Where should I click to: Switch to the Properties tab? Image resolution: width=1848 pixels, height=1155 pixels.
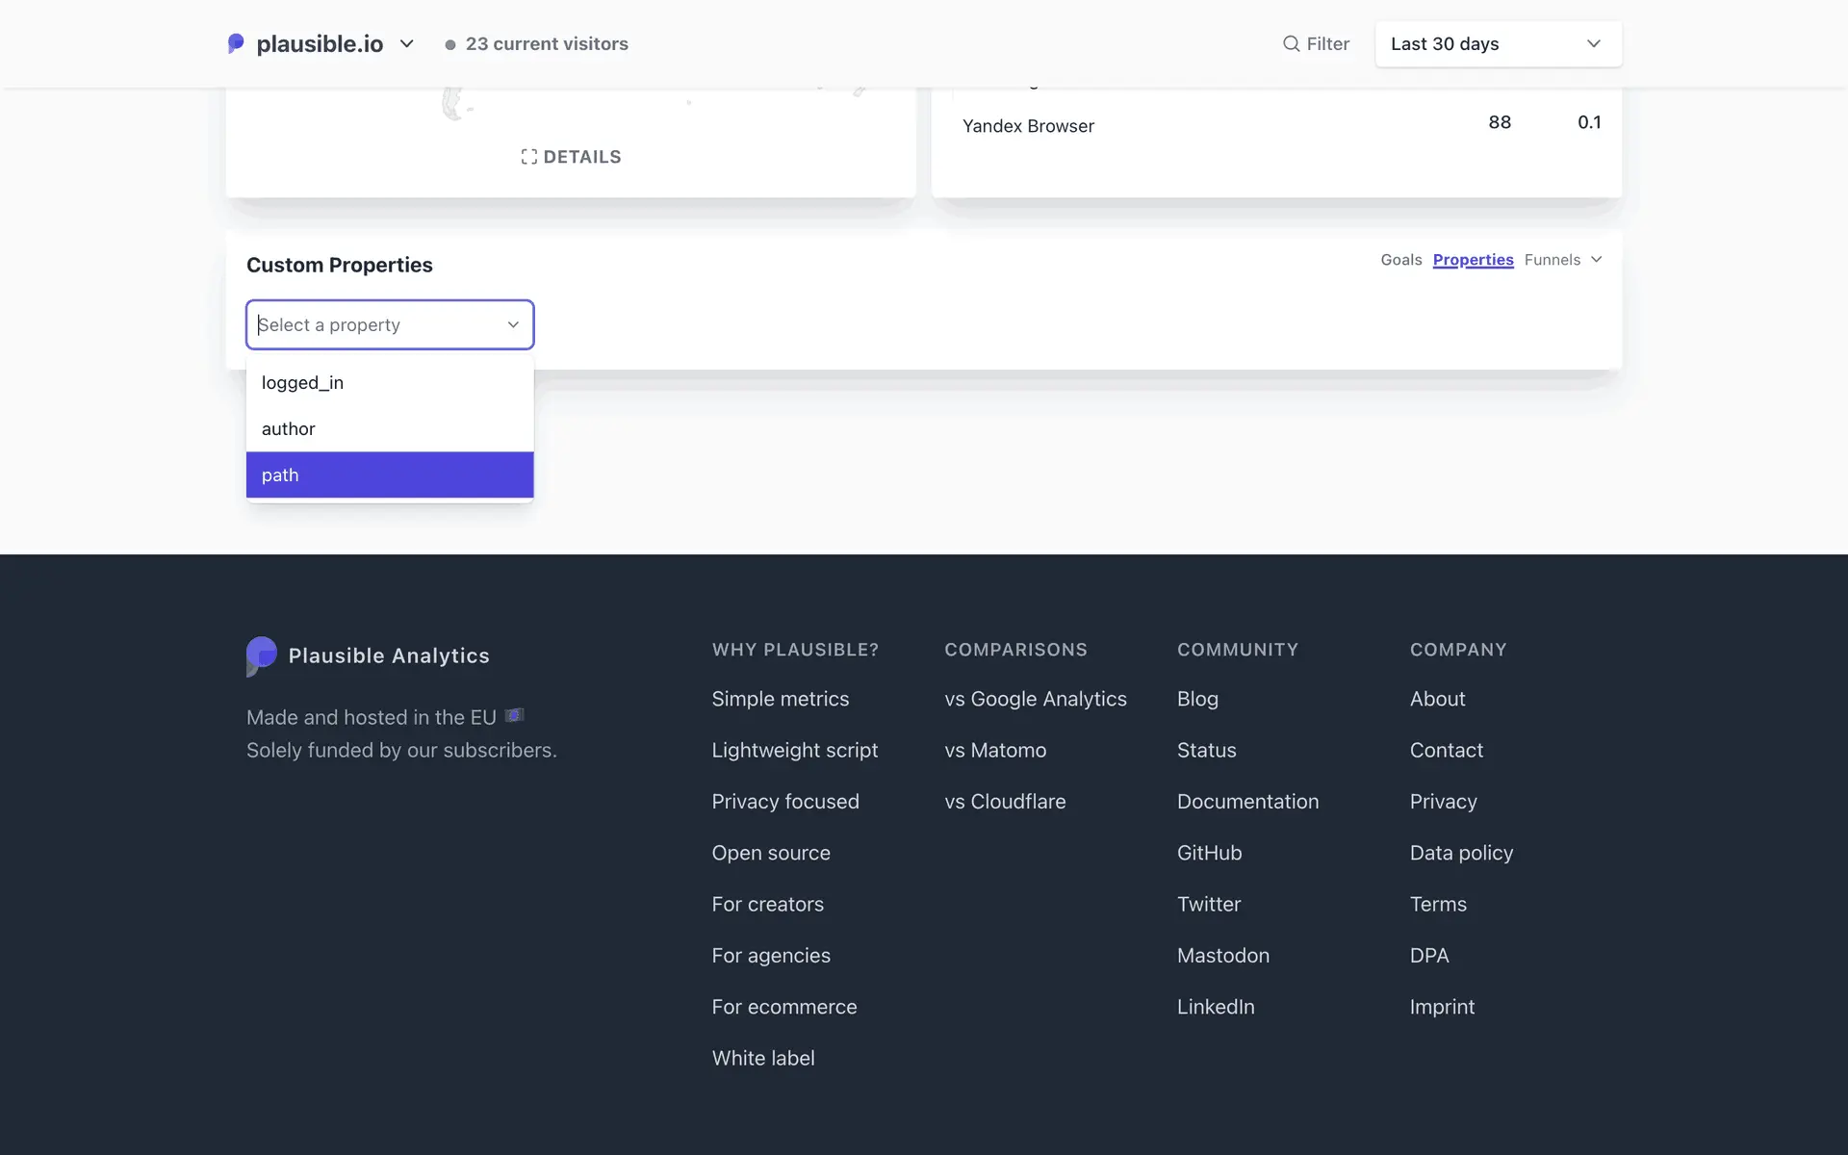1473,260
